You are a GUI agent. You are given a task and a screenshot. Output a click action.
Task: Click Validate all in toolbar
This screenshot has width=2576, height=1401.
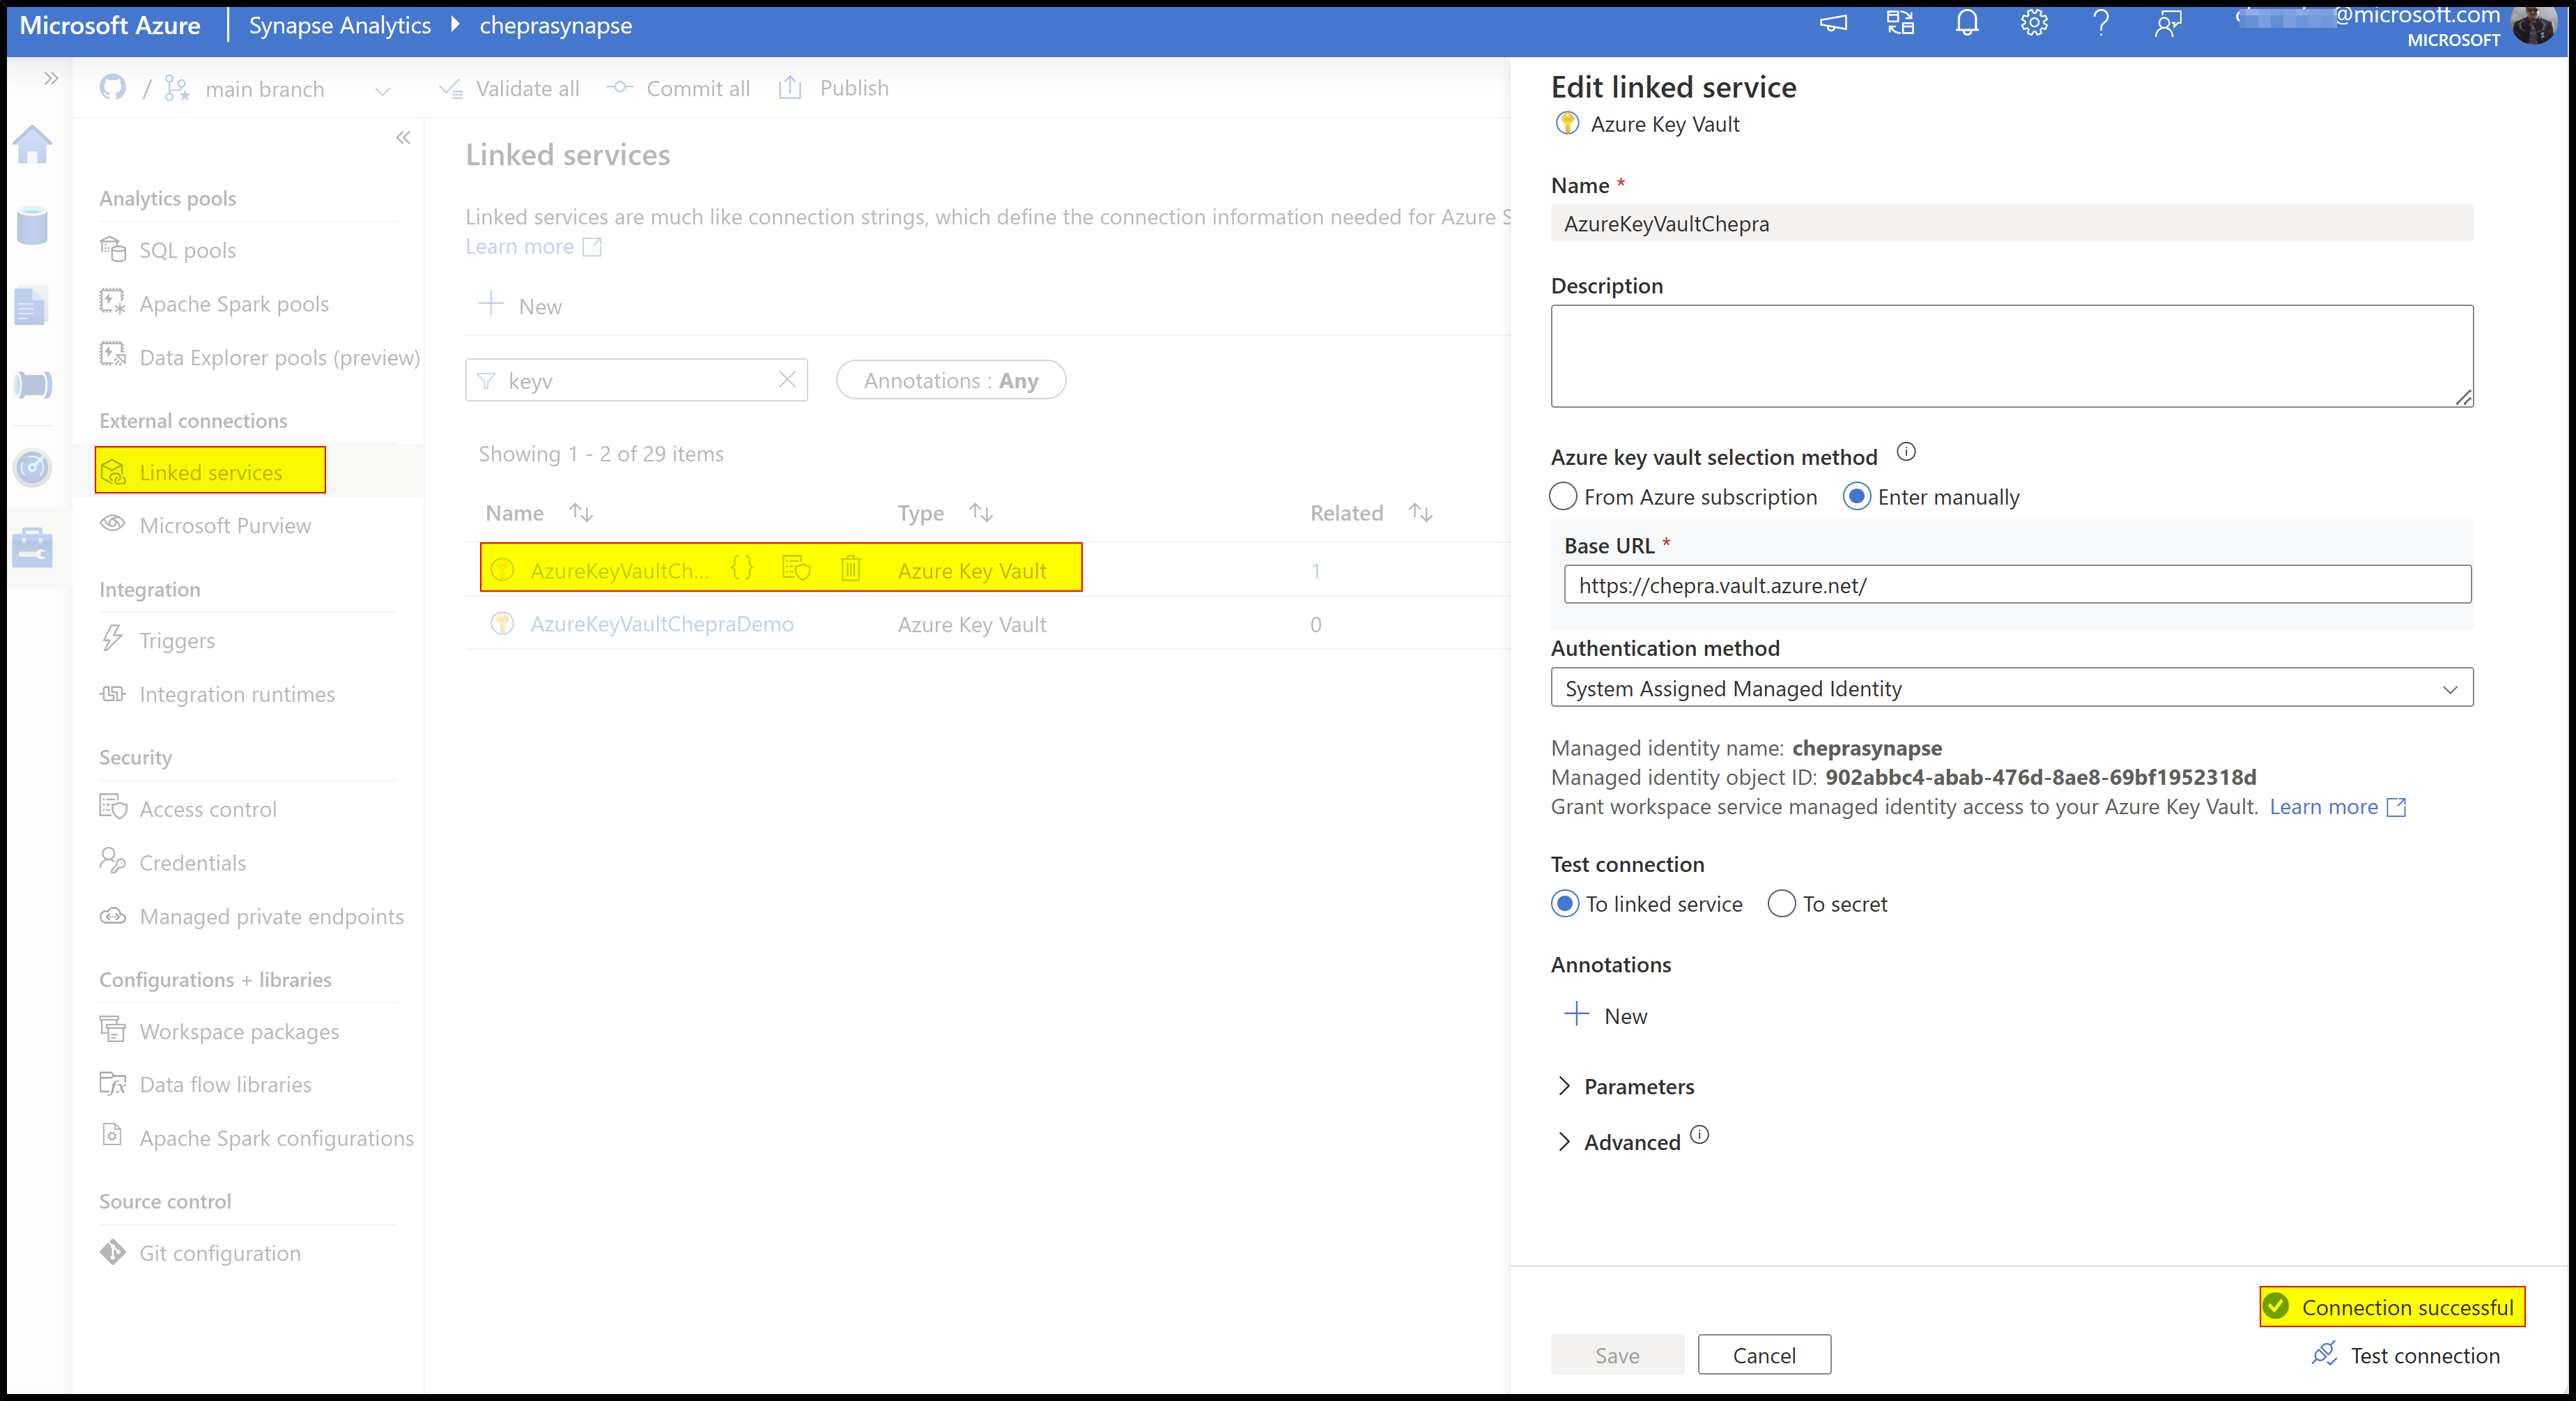[510, 88]
